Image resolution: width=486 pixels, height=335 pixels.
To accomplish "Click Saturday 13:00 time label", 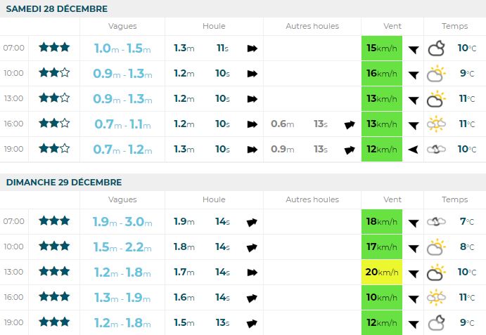I will point(14,98).
